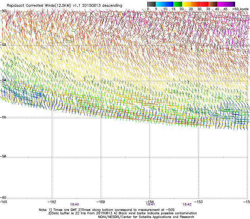This screenshot has width=250, height=219.
Task: Click the legend label '25'
Action: tap(191, 9)
